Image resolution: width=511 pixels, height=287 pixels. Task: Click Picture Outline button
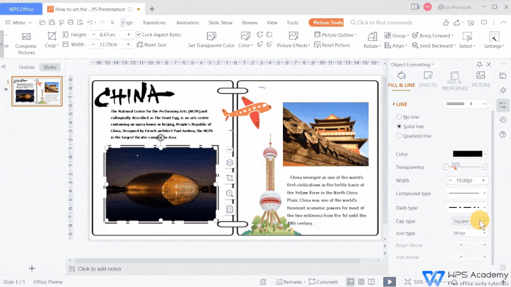click(x=336, y=35)
